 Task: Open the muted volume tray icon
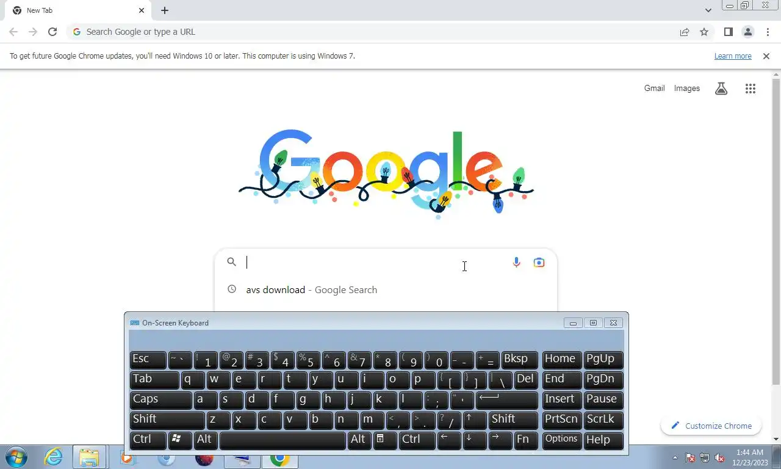click(719, 457)
